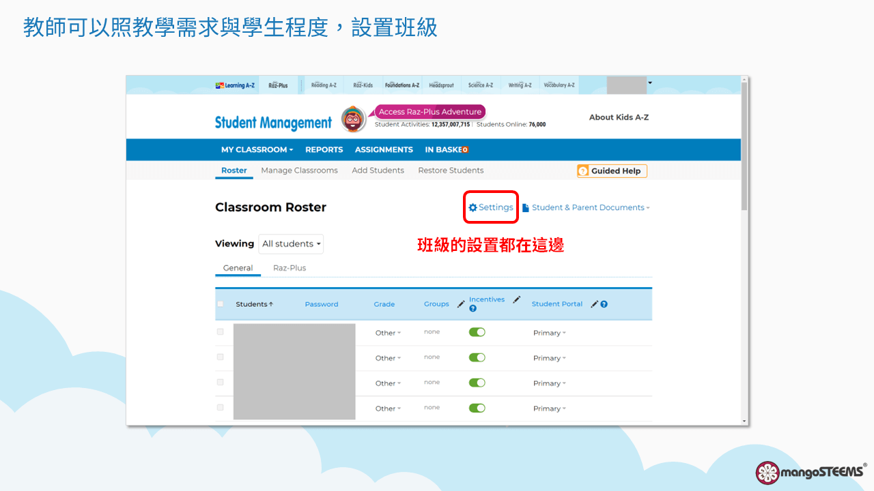
Task: Edit Student Portal using pencil icon
Action: (595, 304)
